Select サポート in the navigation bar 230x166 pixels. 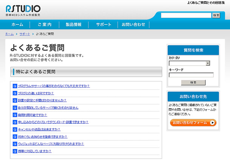pos(103,25)
